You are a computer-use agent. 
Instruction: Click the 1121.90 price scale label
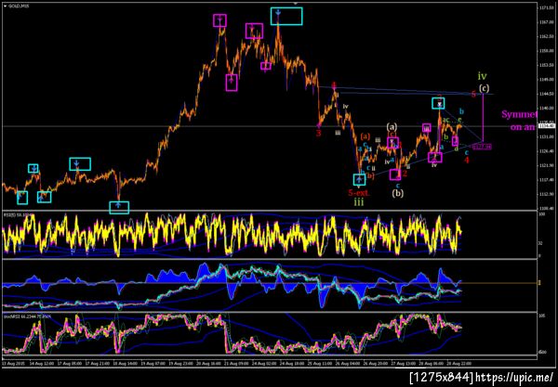[547, 165]
